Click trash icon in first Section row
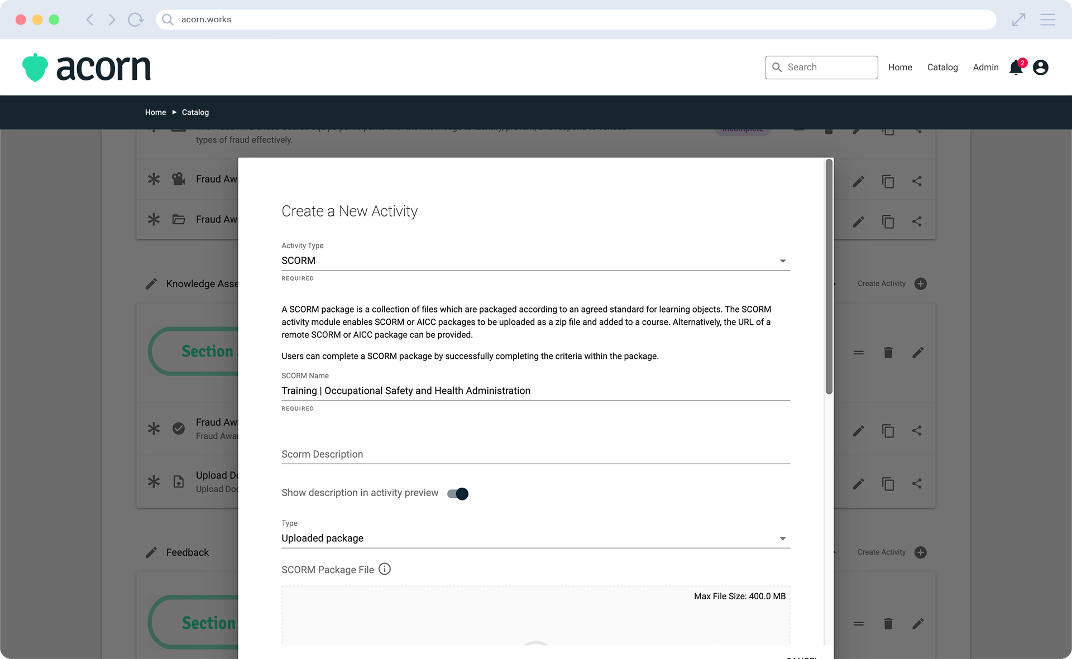Image resolution: width=1072 pixels, height=659 pixels. (888, 353)
